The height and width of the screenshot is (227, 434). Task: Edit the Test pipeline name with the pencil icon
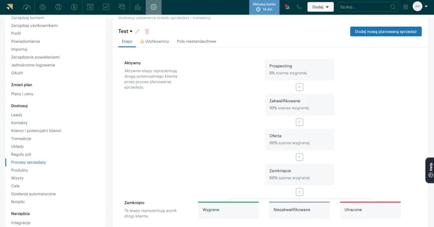137,31
